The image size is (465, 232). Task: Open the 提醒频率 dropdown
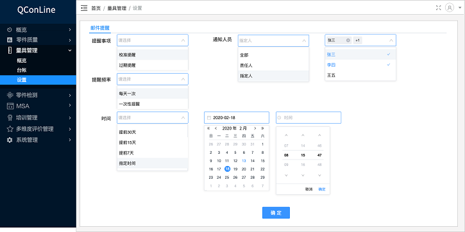point(153,79)
